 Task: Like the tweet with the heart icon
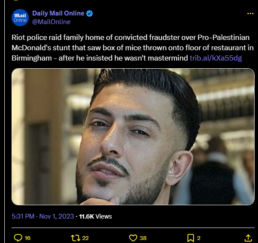pos(133,237)
